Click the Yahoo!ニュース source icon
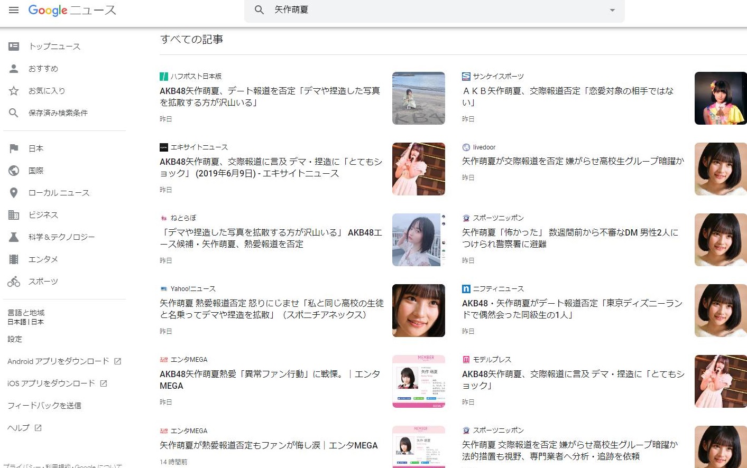The image size is (747, 468). 164,289
